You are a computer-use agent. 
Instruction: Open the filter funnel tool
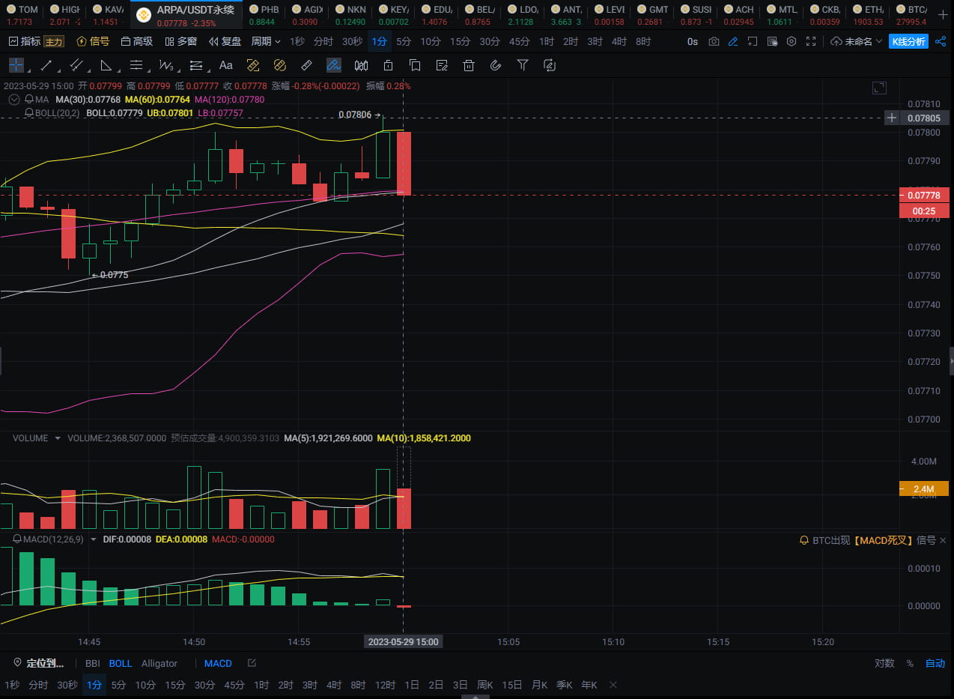(x=523, y=65)
